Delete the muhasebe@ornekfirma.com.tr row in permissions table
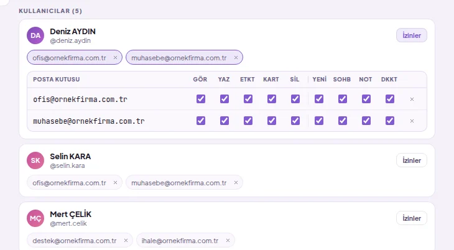Image resolution: width=454 pixels, height=250 pixels. coord(412,121)
